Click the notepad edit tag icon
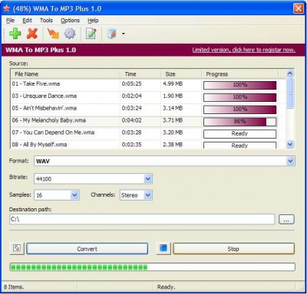This screenshot has width=307, height=294. [91, 34]
